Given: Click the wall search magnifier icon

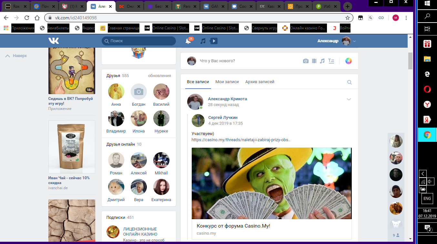Looking at the screenshot, I should pos(350,82).
